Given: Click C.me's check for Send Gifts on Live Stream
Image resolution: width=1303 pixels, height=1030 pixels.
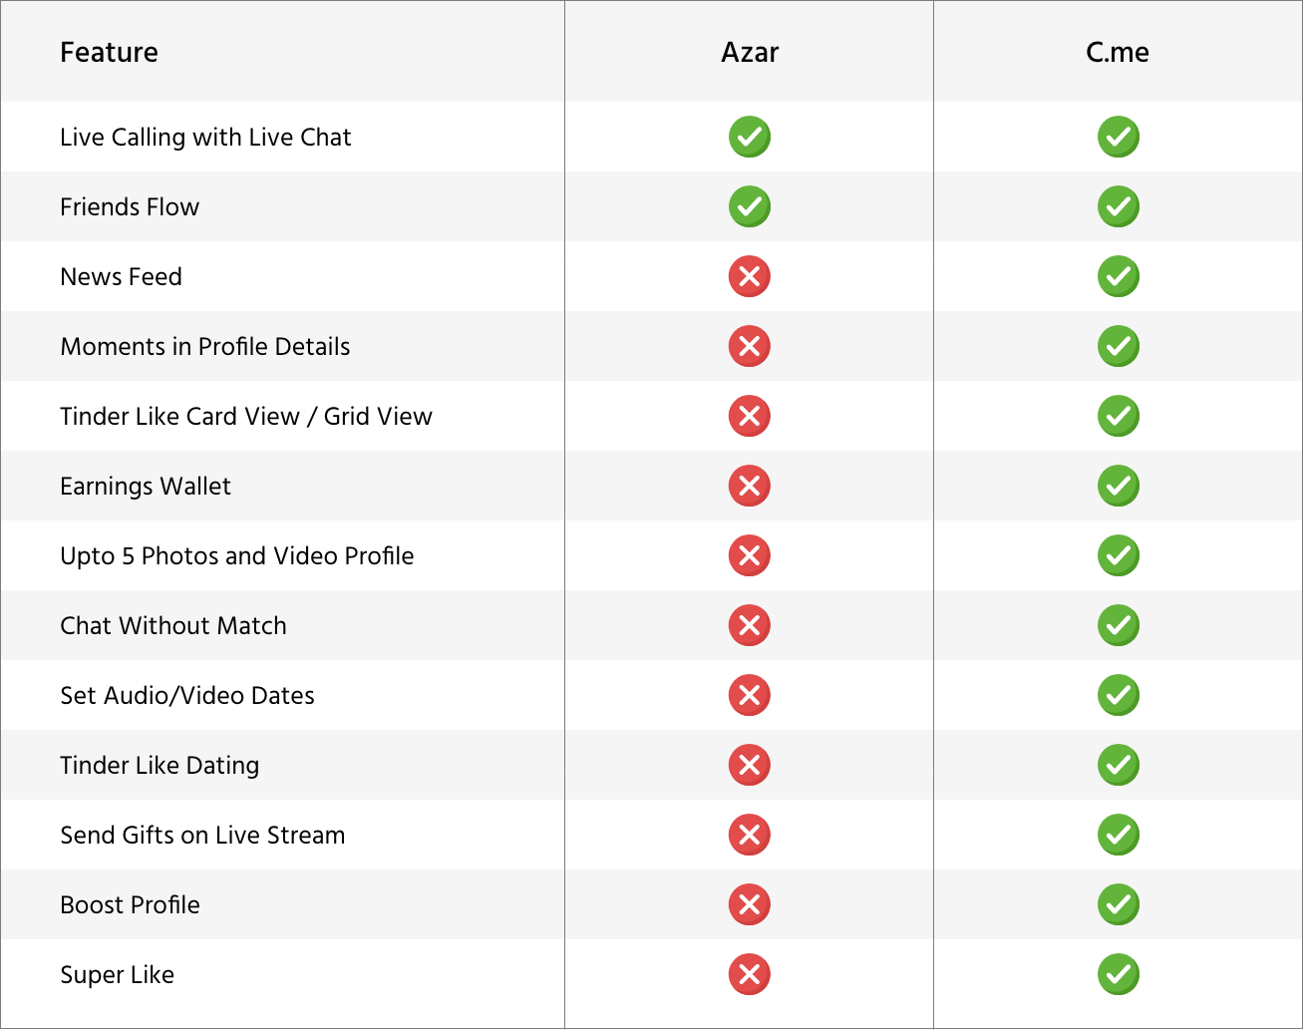Looking at the screenshot, I should click(x=1119, y=835).
